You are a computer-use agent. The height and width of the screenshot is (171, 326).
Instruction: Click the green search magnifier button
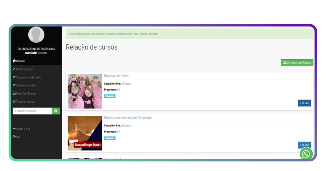56,111
